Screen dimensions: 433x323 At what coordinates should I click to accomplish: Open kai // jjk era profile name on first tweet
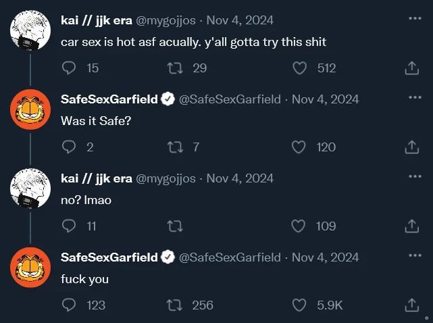click(x=96, y=20)
